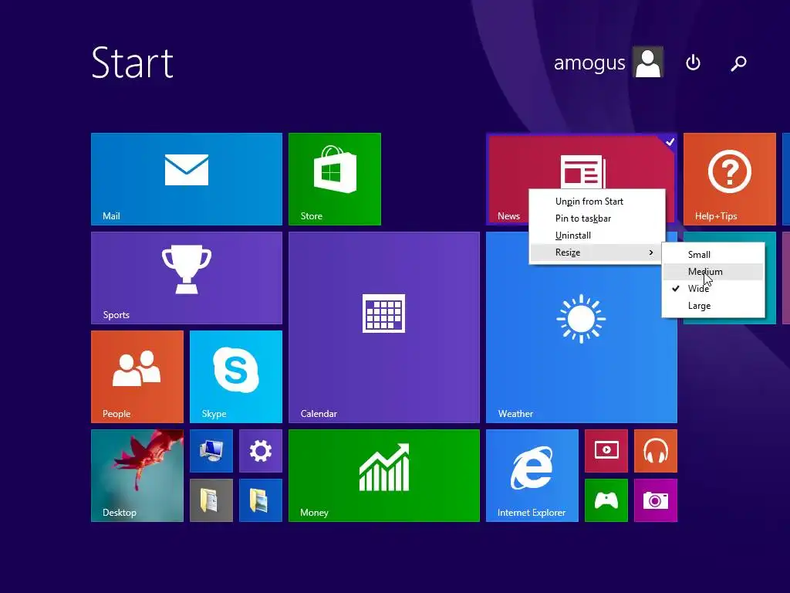Choose Unpin from Start
790x593 pixels.
[597, 202]
